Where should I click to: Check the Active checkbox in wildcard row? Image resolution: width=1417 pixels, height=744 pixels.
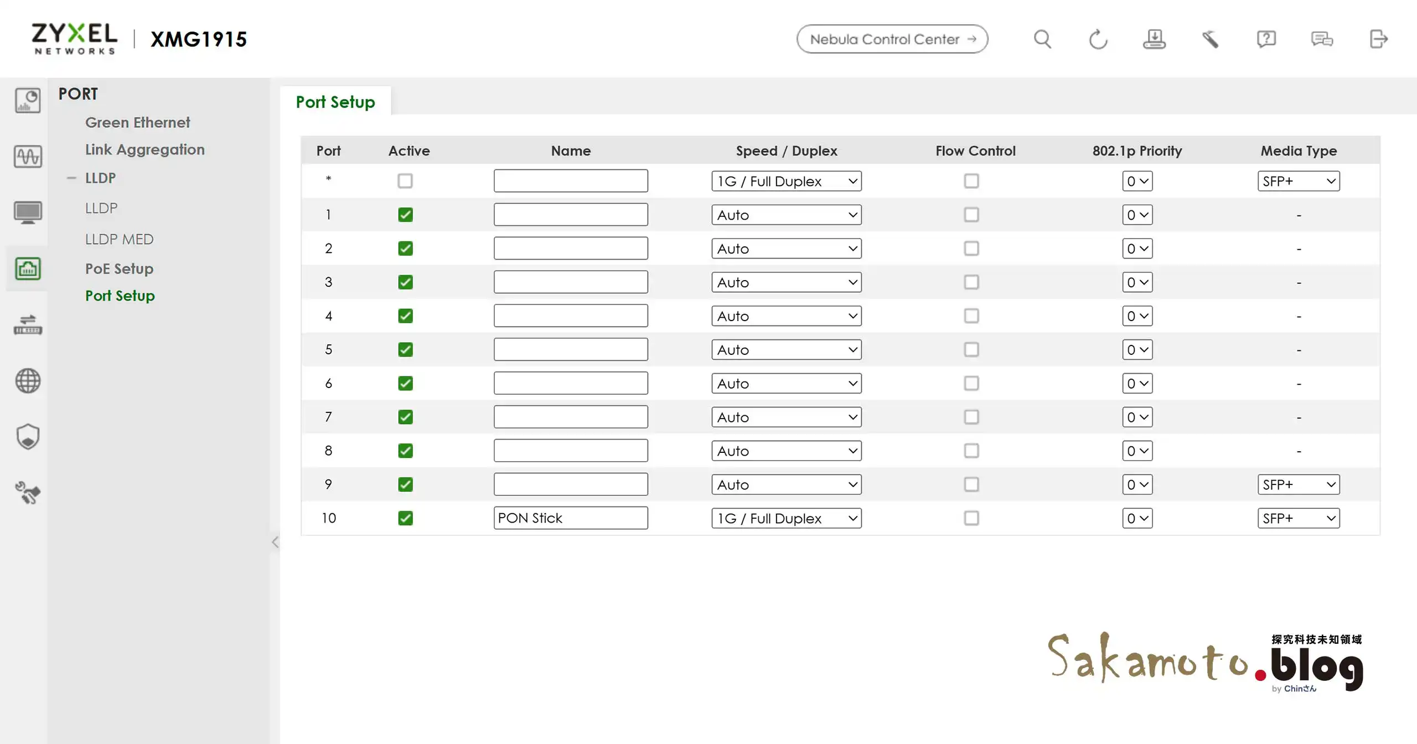[405, 181]
